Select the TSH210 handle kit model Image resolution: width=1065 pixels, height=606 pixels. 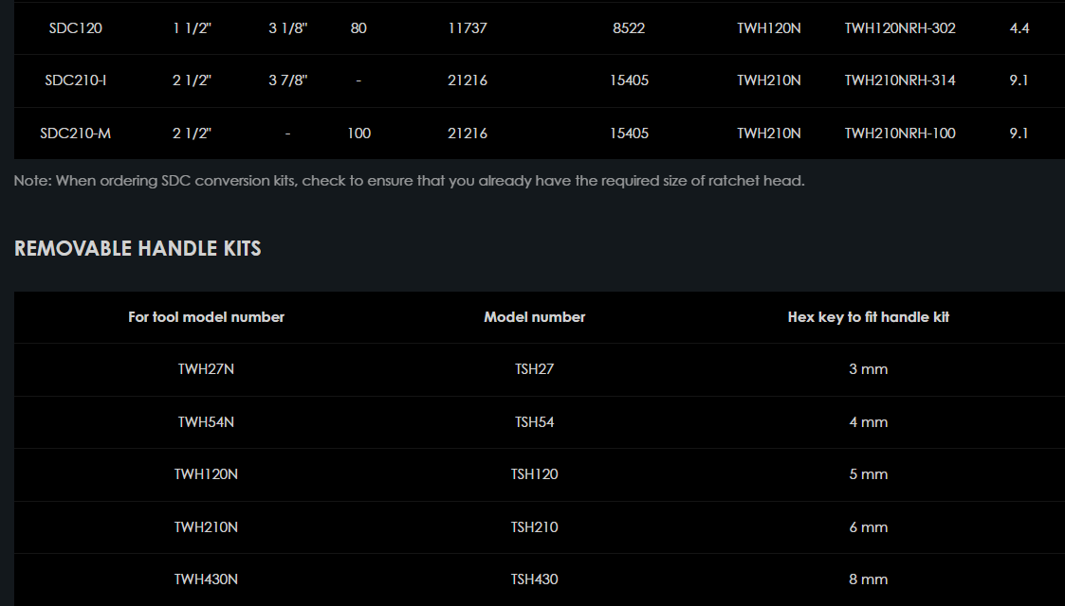[534, 527]
